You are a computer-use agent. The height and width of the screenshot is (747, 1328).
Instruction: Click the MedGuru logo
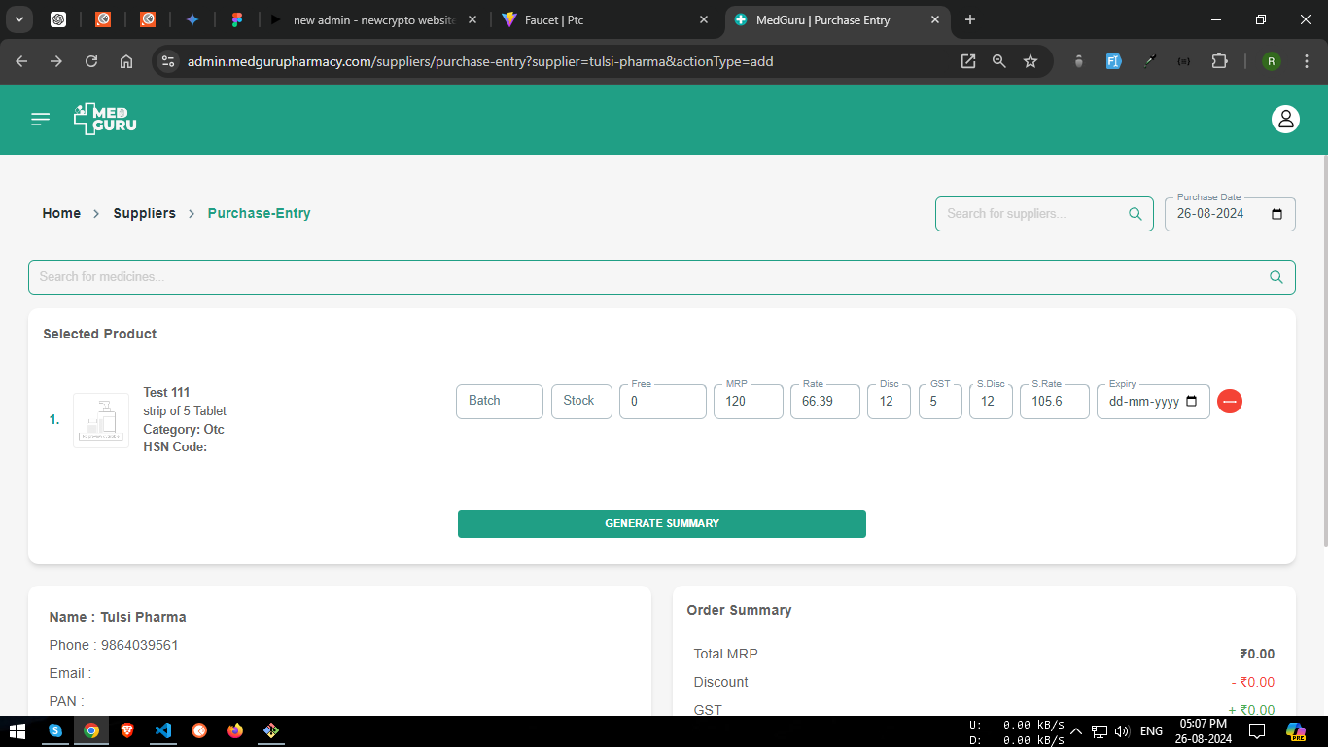pyautogui.click(x=105, y=119)
